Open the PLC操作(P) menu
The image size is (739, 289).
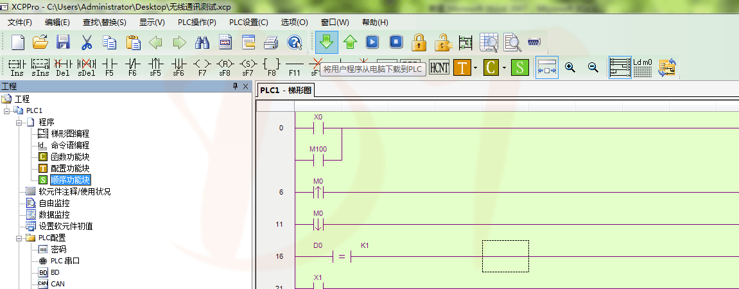click(x=197, y=22)
